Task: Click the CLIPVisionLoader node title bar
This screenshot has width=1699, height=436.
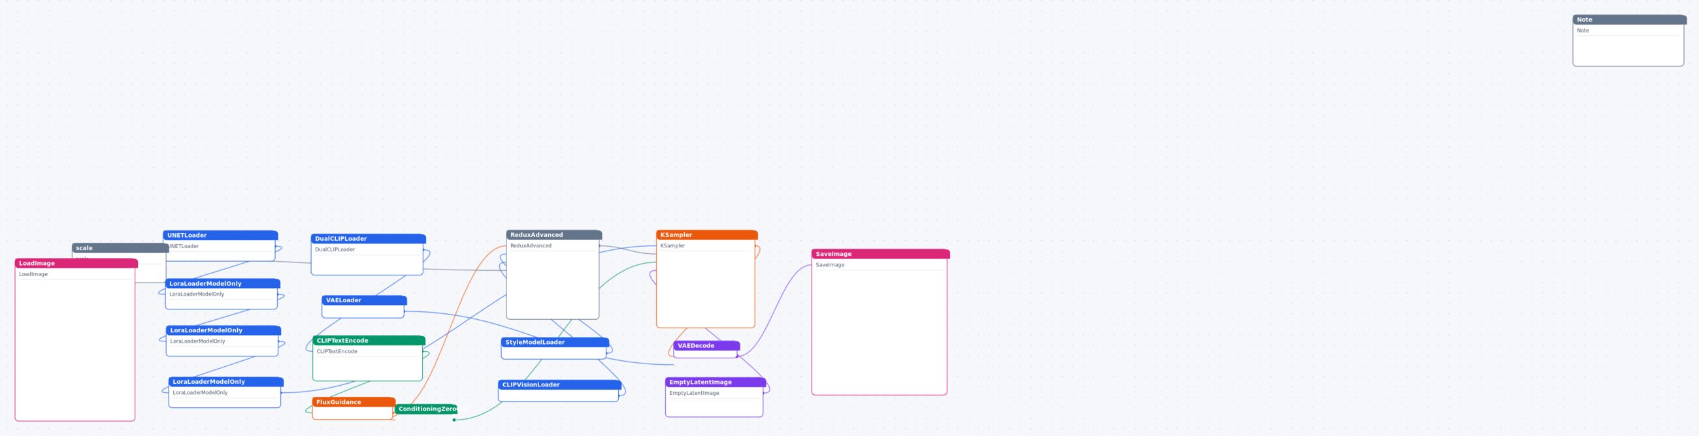Action: point(560,384)
